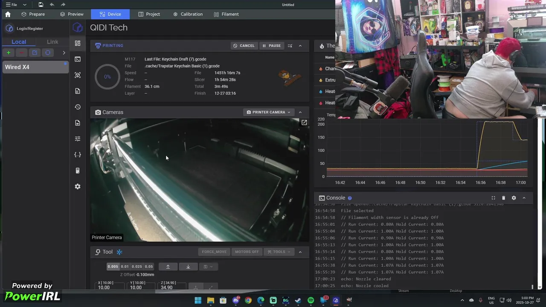Viewport: 546px width, 307px height.
Task: Switch to the Project tab
Action: 149,14
